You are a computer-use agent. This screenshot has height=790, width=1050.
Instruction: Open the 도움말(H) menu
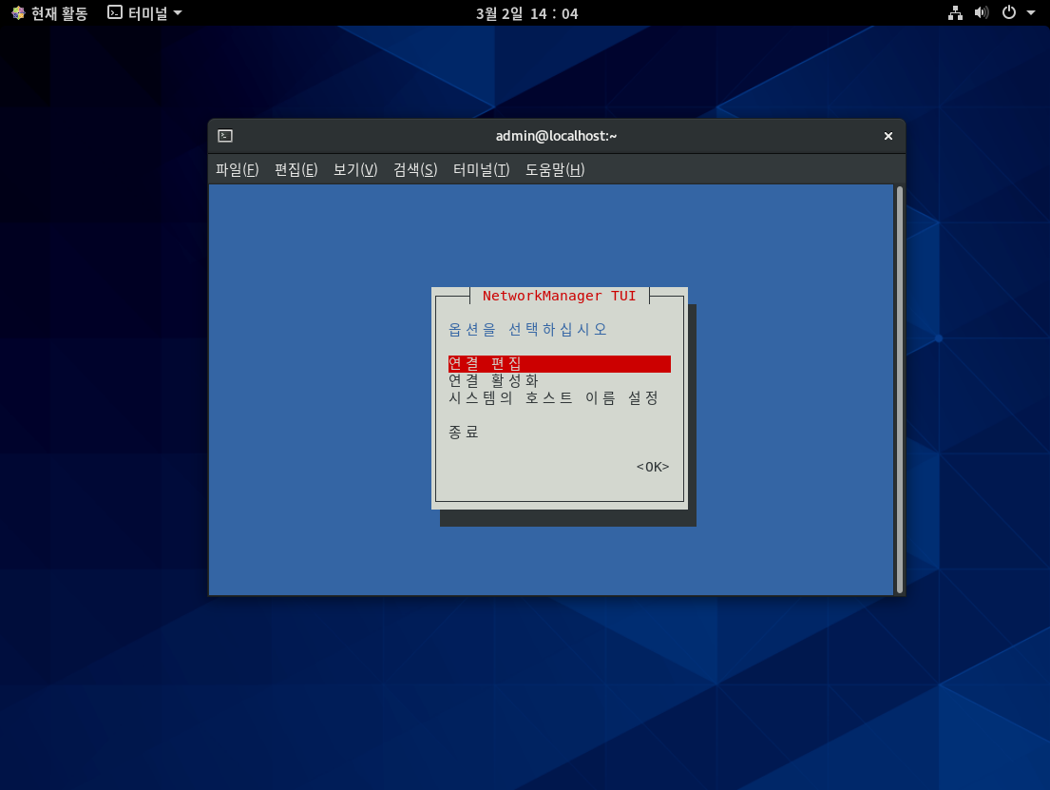click(x=555, y=170)
